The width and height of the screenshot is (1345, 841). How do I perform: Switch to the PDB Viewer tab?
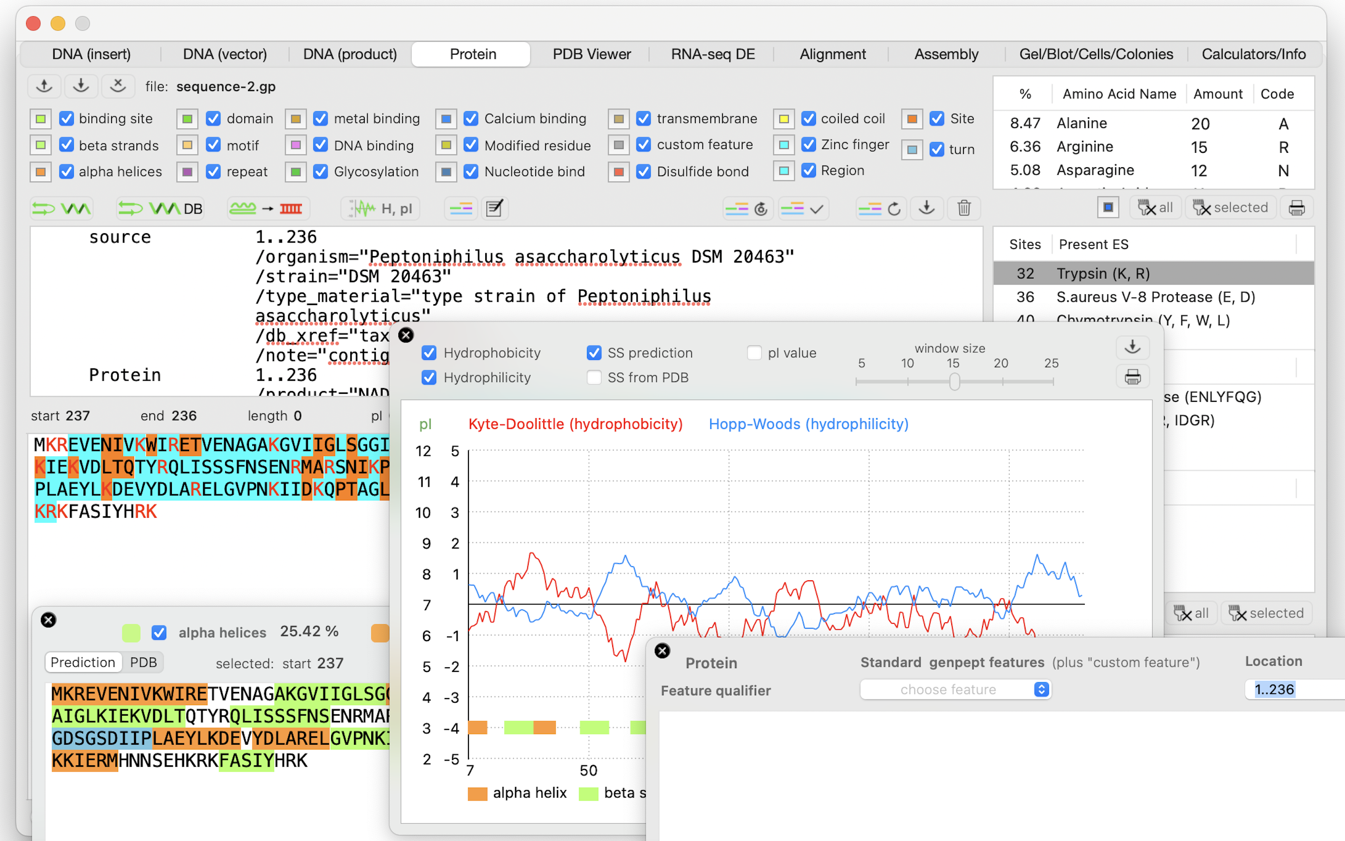click(x=591, y=54)
